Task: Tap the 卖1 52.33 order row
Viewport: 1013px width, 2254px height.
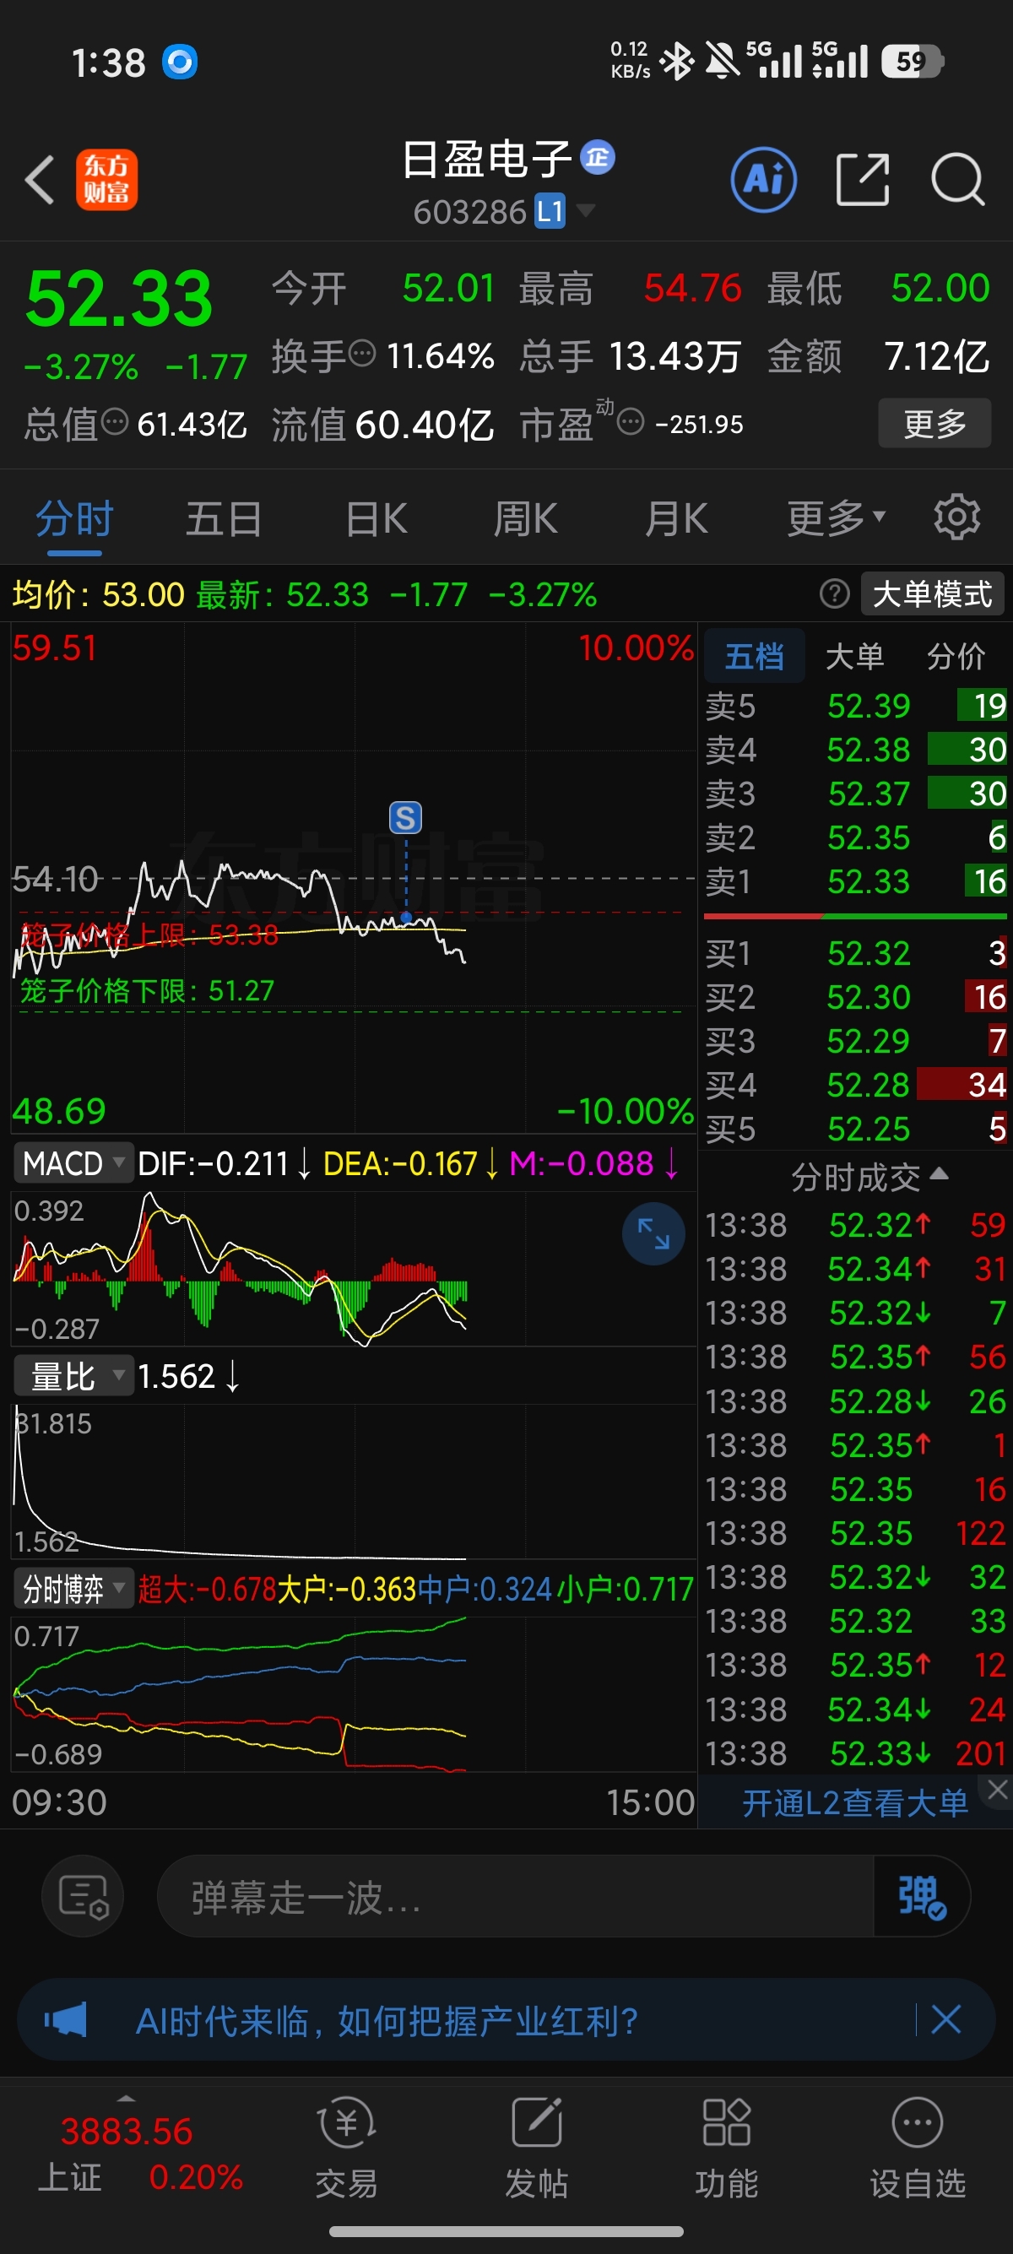Action: click(x=855, y=881)
